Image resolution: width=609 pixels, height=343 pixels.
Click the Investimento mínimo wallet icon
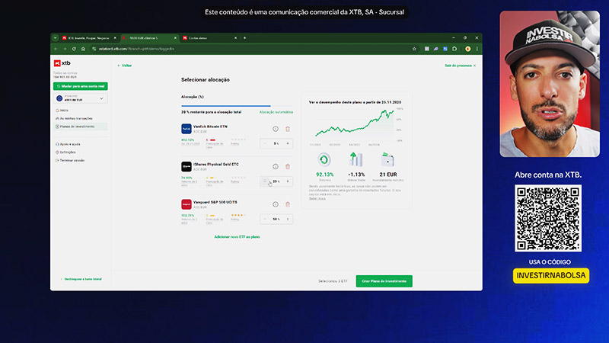pyautogui.click(x=387, y=160)
